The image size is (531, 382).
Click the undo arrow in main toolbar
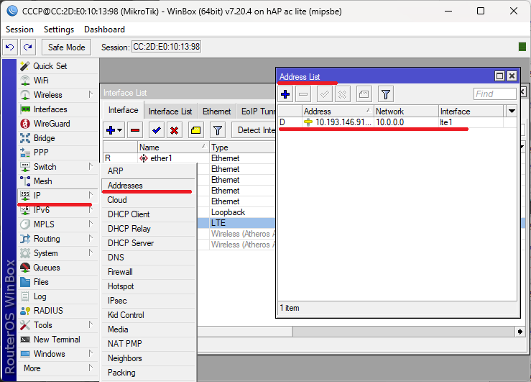pos(10,47)
